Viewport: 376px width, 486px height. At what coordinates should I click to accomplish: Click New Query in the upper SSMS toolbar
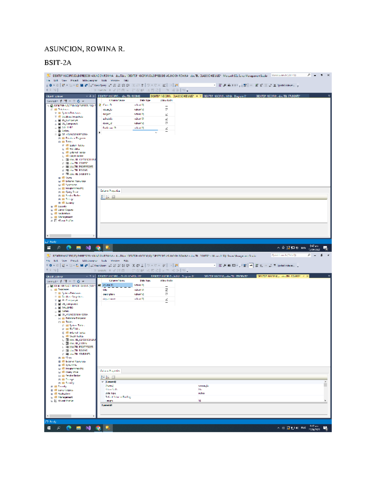click(99, 85)
